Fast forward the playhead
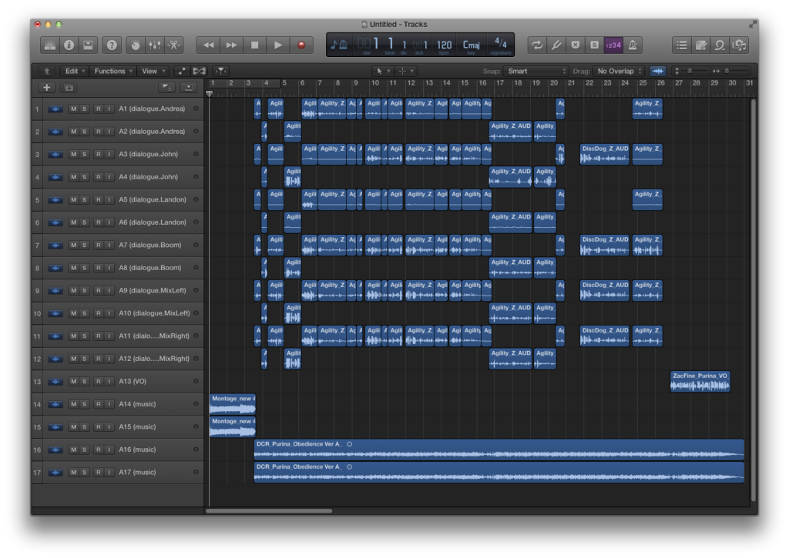The height and width of the screenshot is (558, 789). tap(231, 45)
